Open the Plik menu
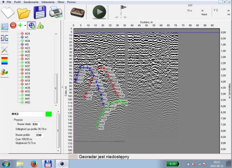Image resolution: width=232 pixels, height=168 pixels. point(9,2)
